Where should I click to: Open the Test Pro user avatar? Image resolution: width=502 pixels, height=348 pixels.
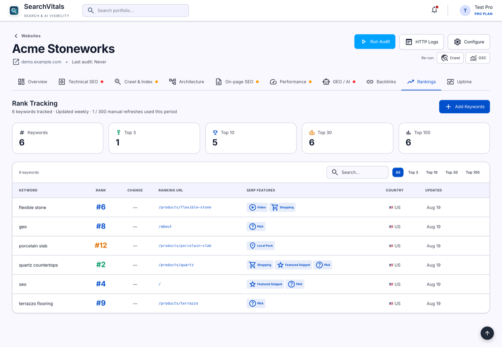(465, 10)
